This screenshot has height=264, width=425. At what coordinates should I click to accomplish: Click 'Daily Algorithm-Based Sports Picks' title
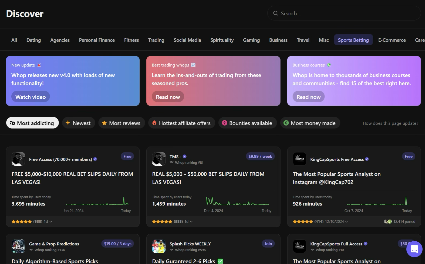point(55,261)
